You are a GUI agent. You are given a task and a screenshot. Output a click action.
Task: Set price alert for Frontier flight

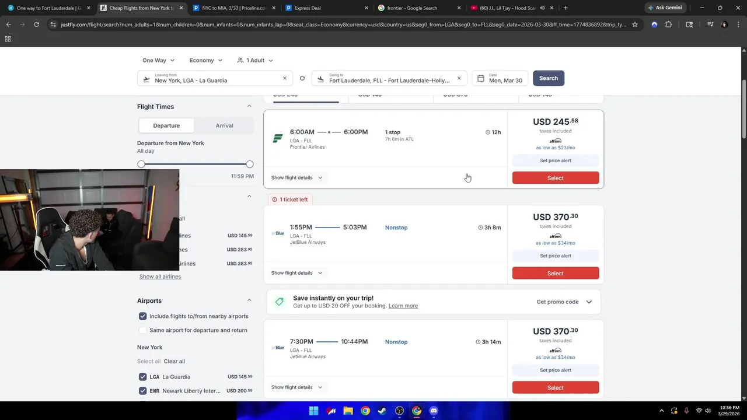point(556,160)
